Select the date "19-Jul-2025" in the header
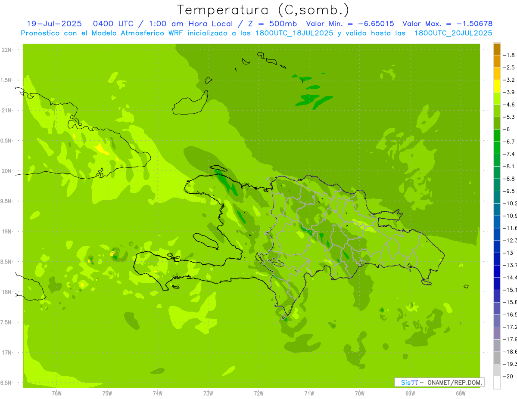 [x=54, y=24]
